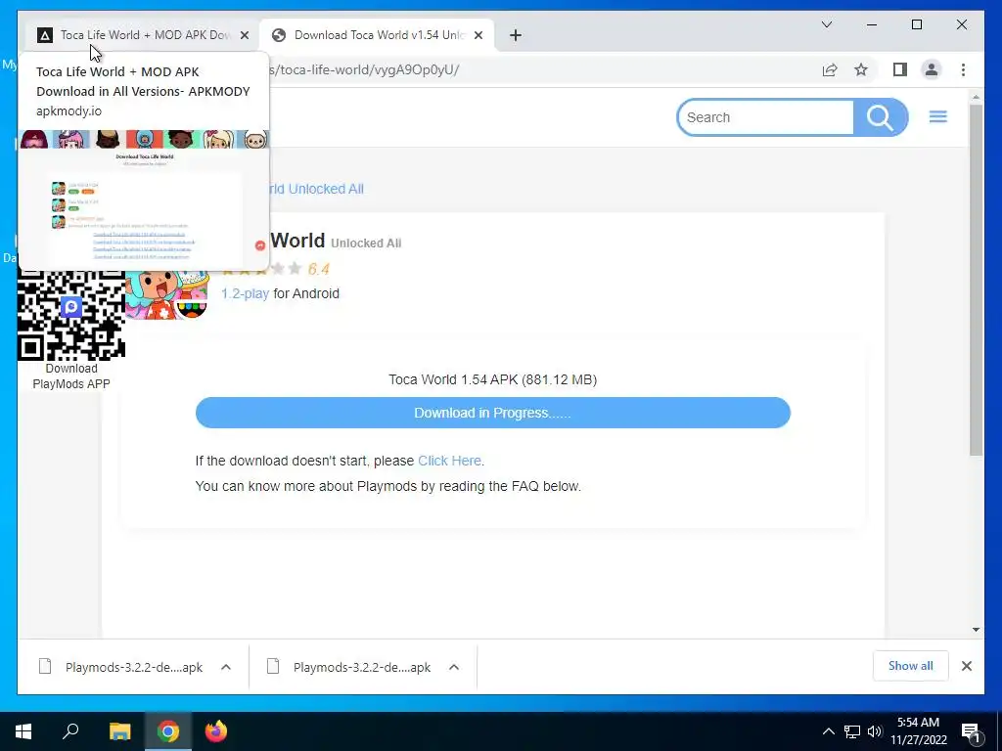Open the Chrome profile avatar
This screenshot has width=1002, height=751.
(932, 69)
